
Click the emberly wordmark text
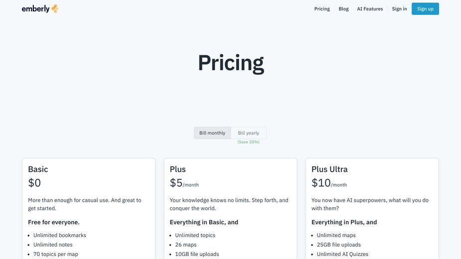[35, 9]
